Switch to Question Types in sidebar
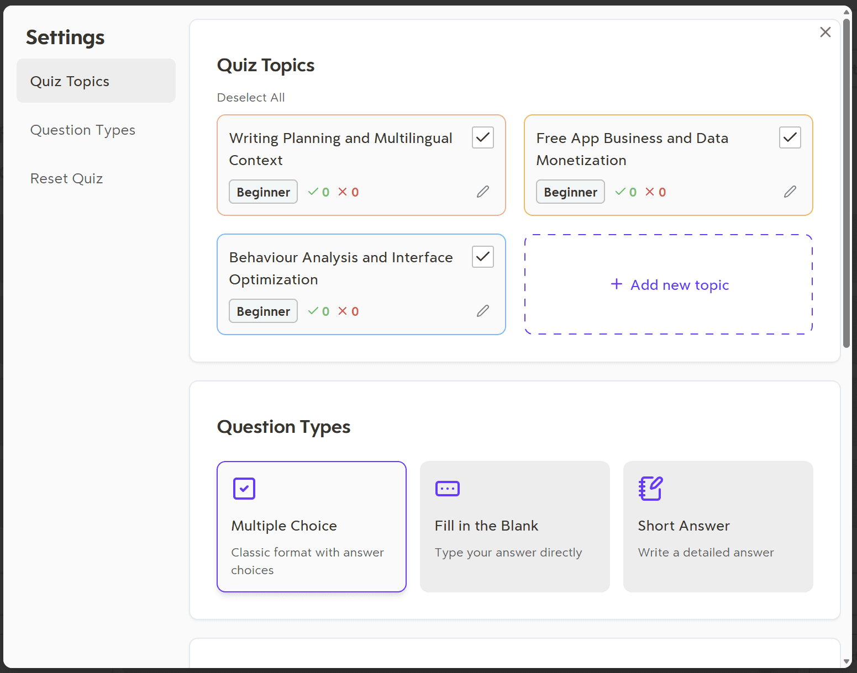This screenshot has width=857, height=673. (x=82, y=130)
